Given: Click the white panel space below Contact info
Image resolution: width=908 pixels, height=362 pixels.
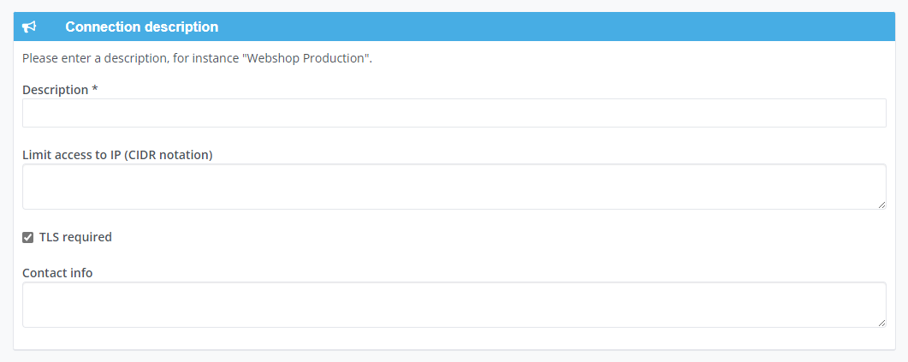Looking at the screenshot, I should (454, 339).
